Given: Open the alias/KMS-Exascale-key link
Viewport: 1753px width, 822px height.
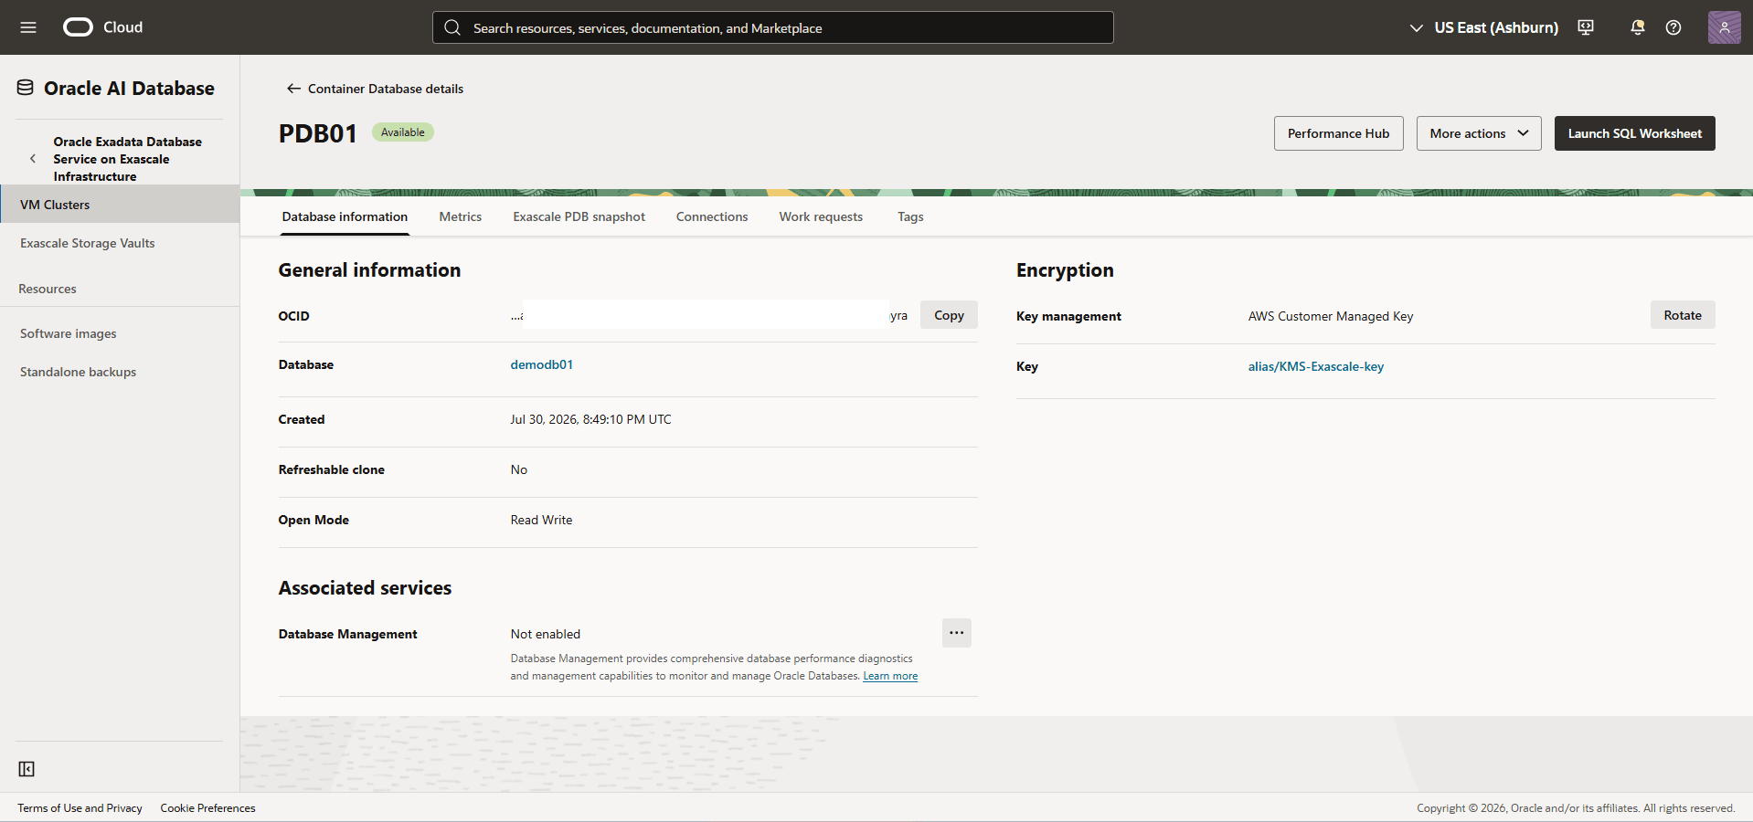Looking at the screenshot, I should (1315, 366).
